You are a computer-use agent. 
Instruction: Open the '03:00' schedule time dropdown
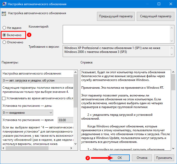66,120
